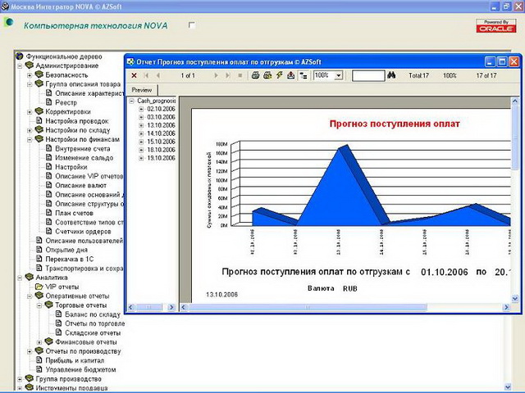This screenshot has height=393, width=525.
Task: Stop report loading button
Action: [240, 75]
